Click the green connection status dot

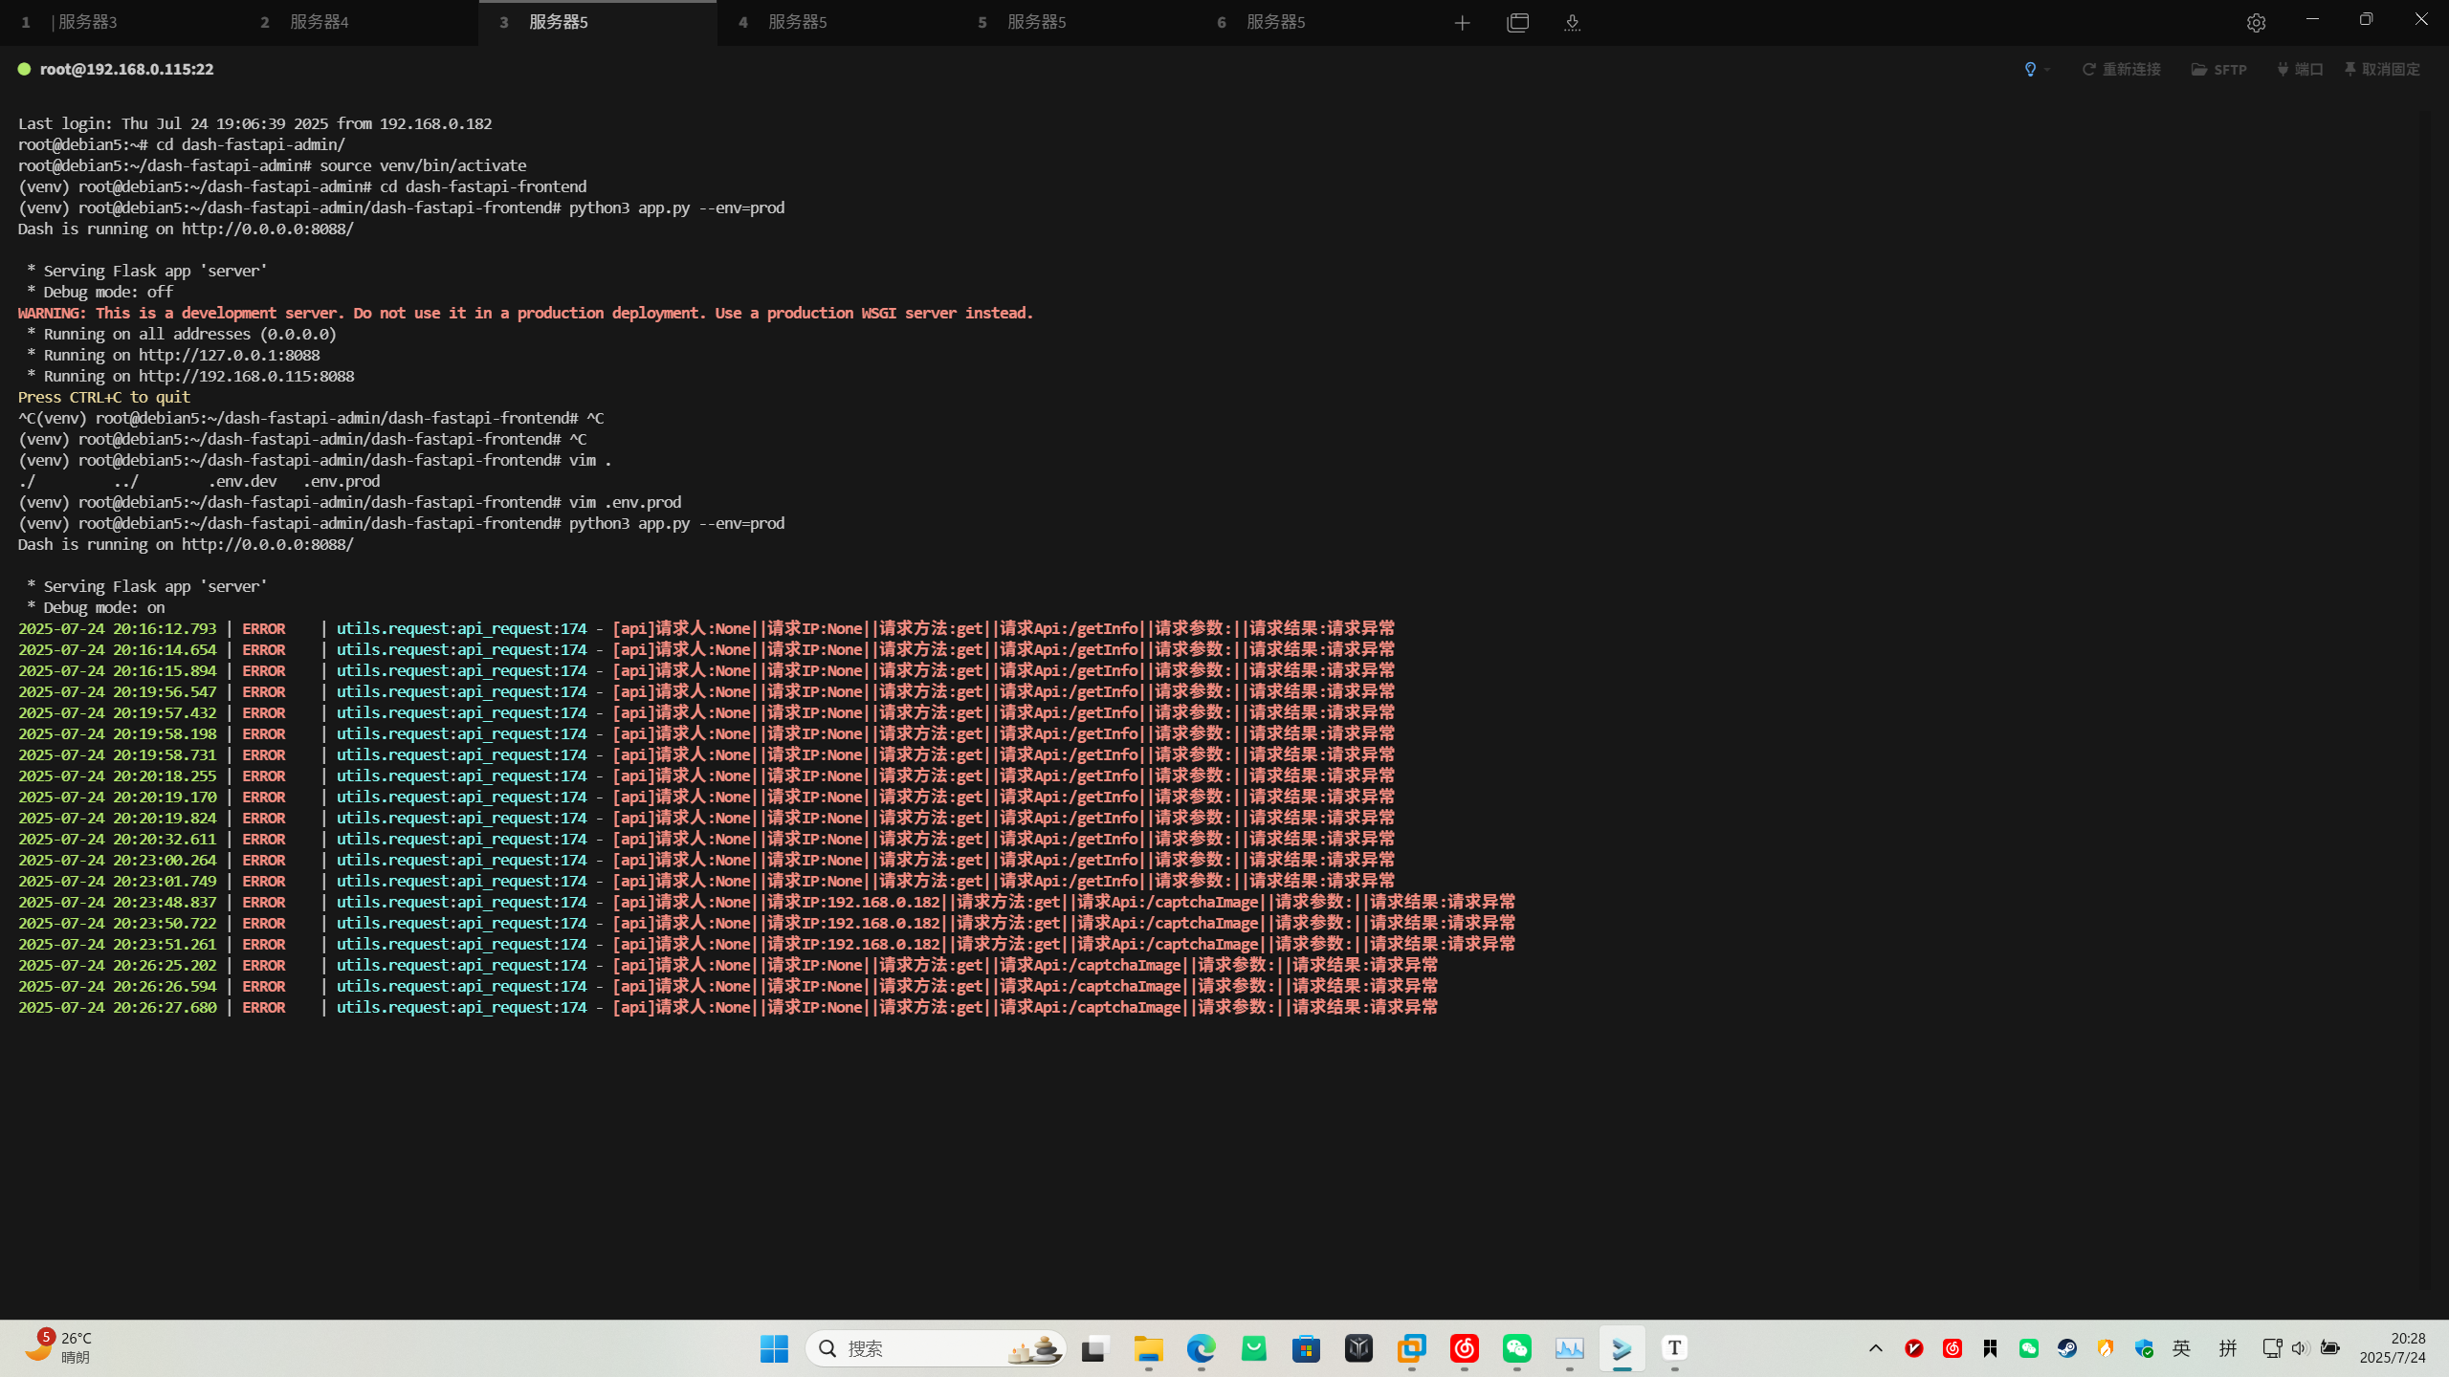24,69
